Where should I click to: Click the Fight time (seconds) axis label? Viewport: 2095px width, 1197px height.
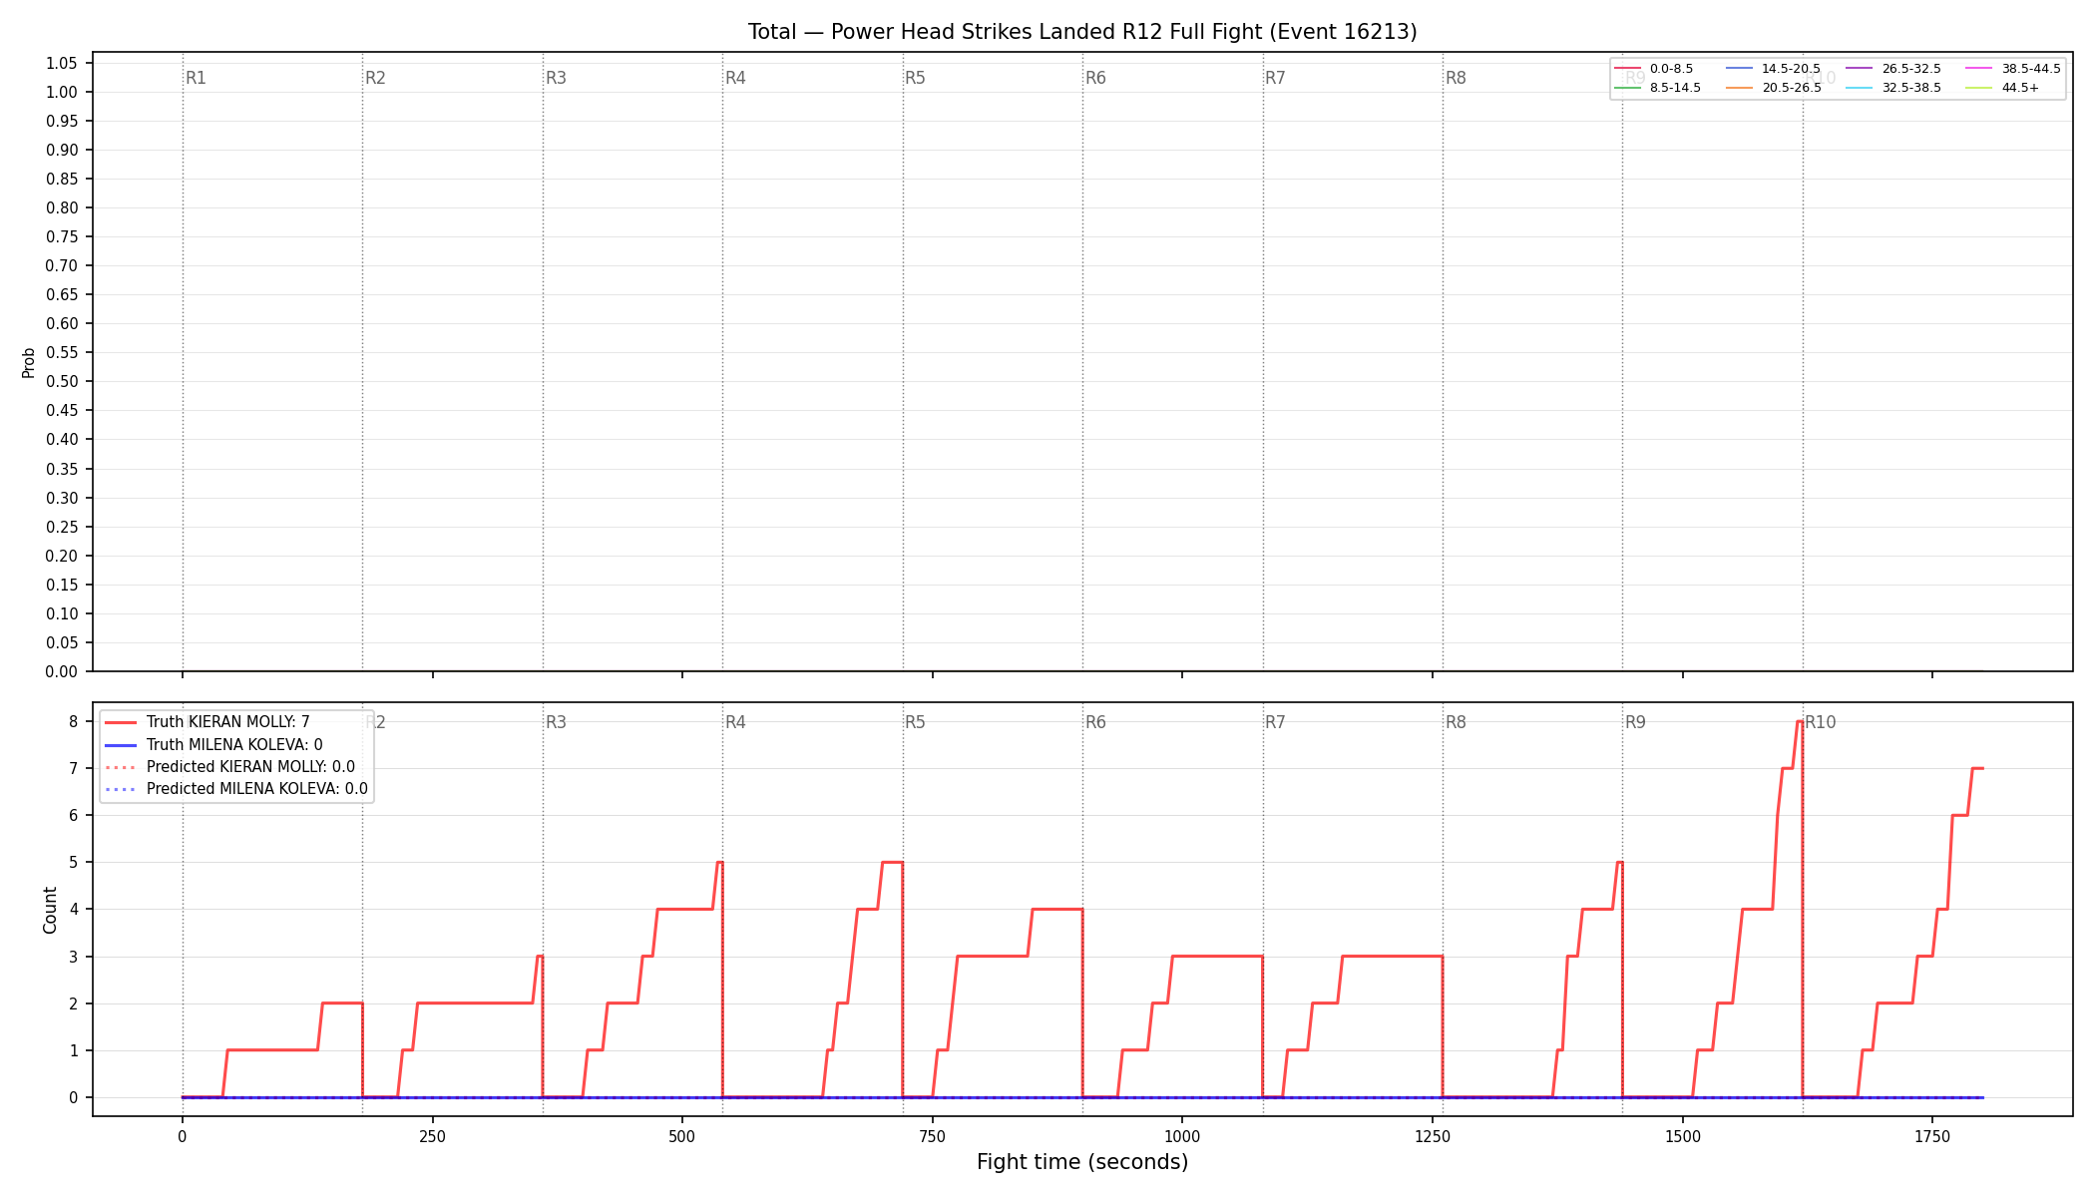point(1082,1162)
